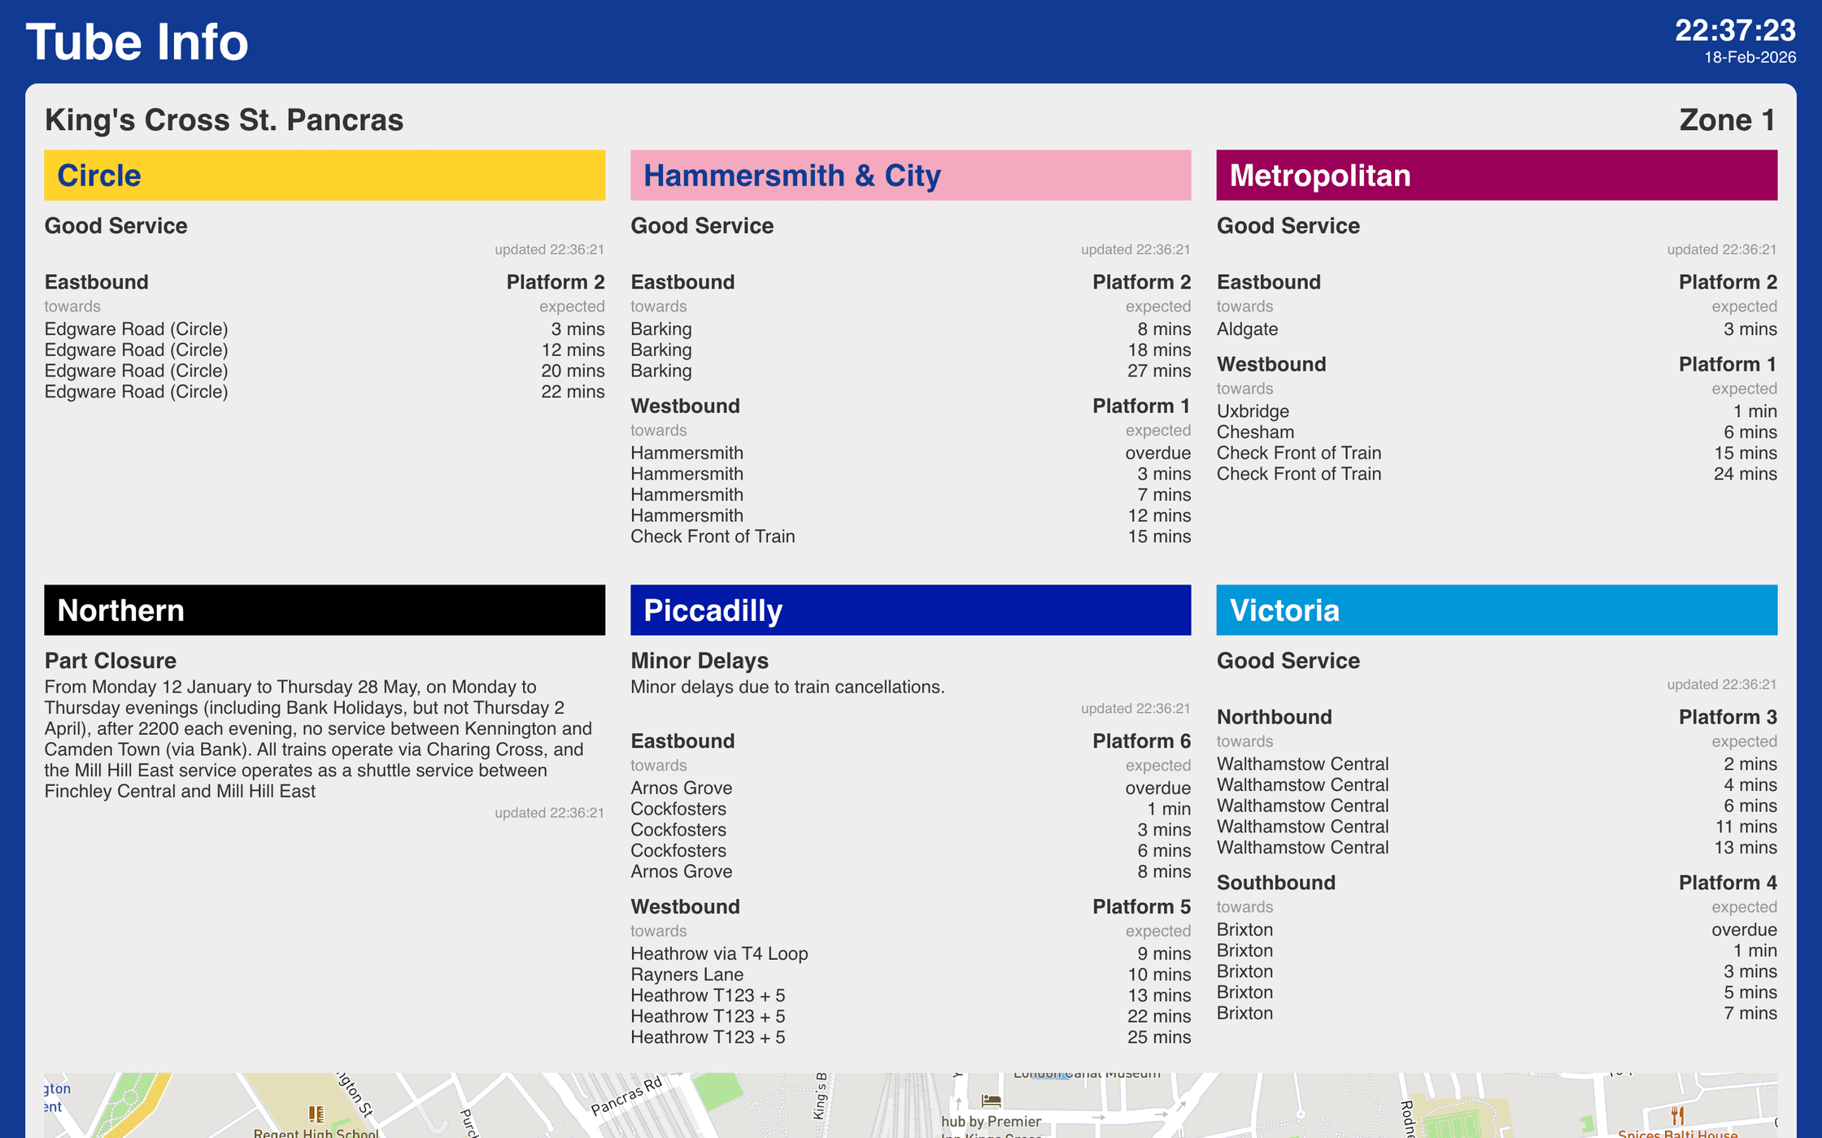Click the Metropolitan Platform 1 label
The image size is (1822, 1138).
click(x=1728, y=364)
